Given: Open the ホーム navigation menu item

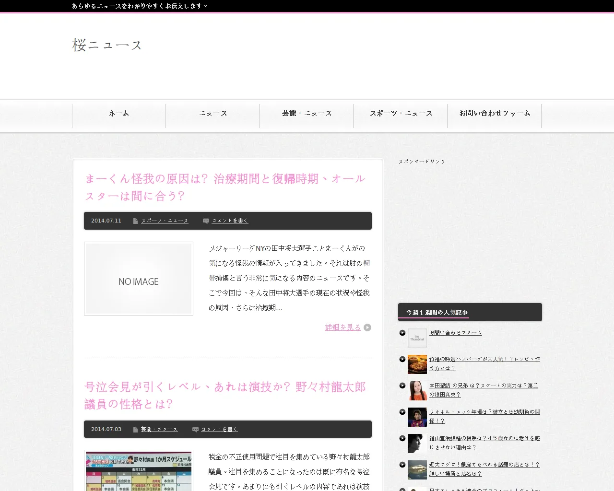Looking at the screenshot, I should pos(119,114).
